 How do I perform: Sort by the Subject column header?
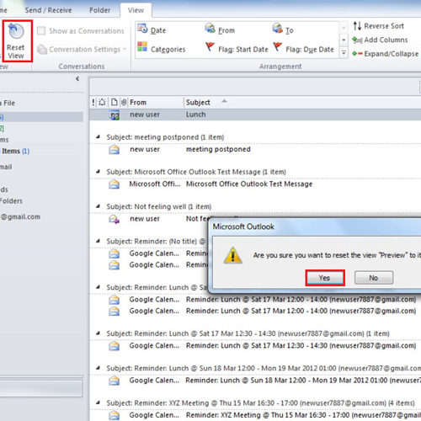click(303, 103)
